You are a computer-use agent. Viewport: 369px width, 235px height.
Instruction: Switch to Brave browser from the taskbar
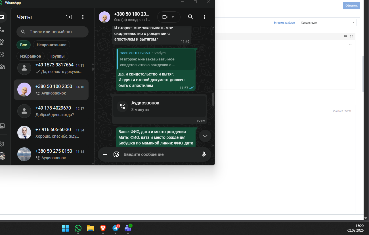(x=103, y=228)
